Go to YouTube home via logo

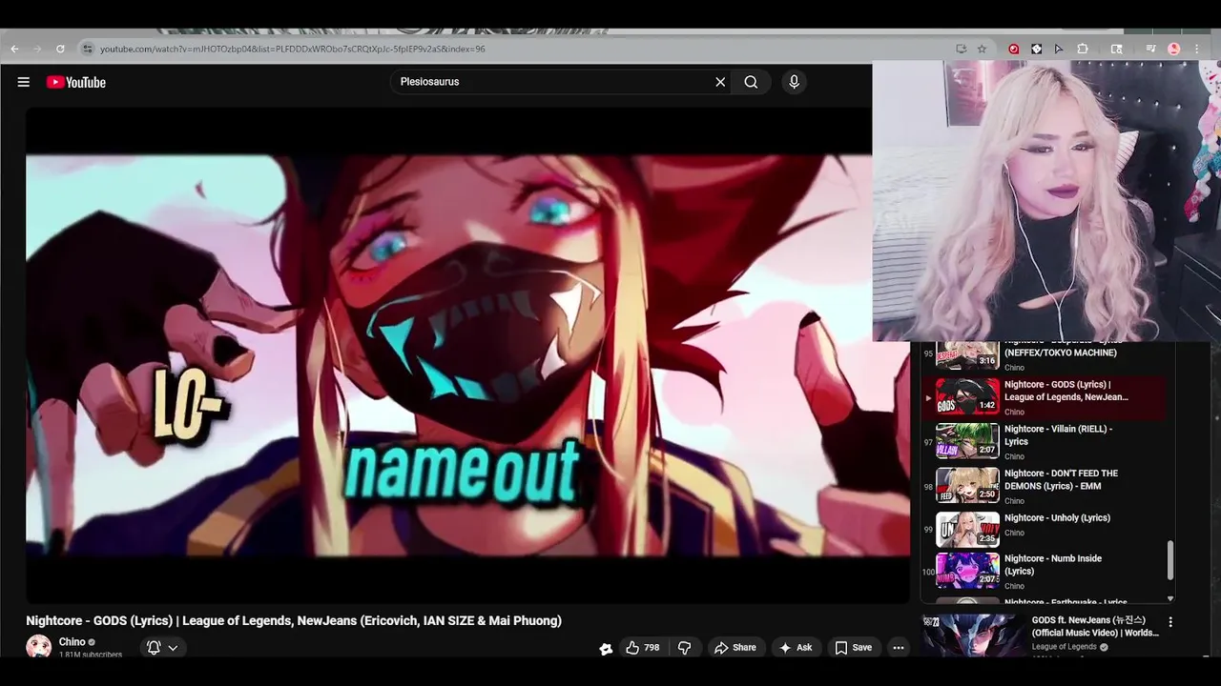(x=75, y=82)
